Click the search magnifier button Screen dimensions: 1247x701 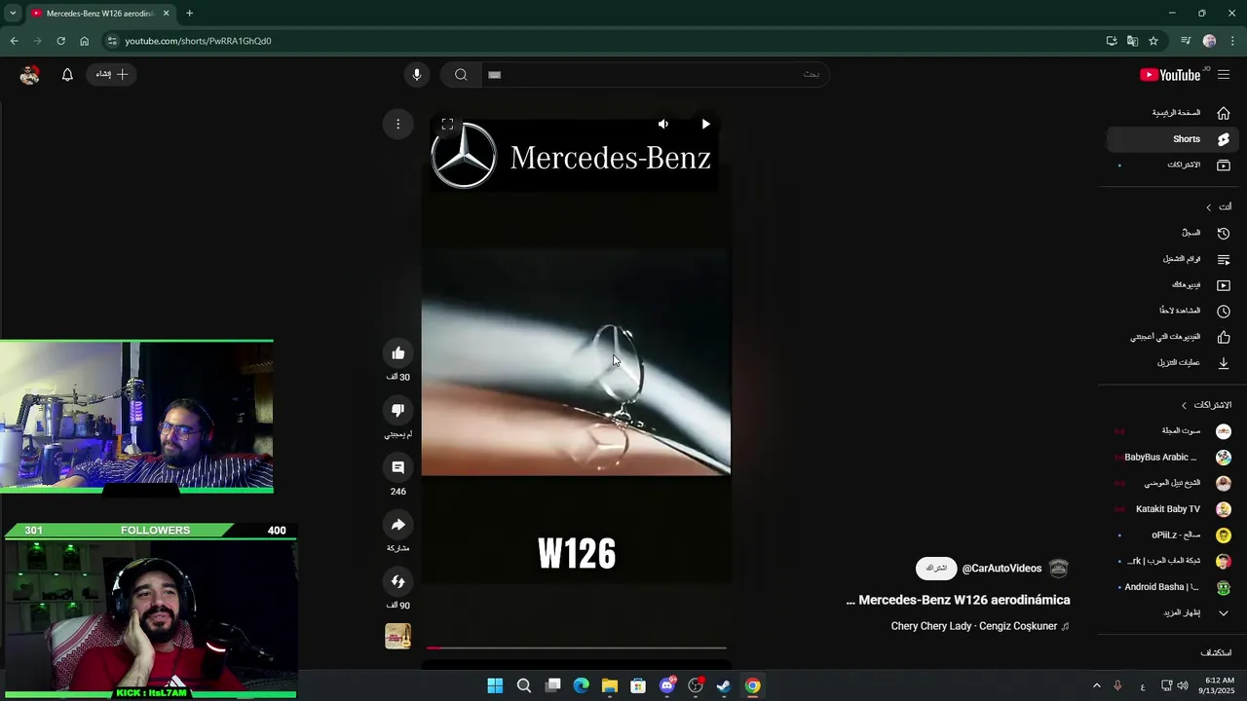coord(461,75)
